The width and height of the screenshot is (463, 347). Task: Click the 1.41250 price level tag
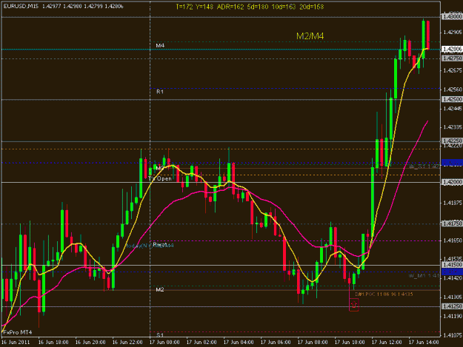click(452, 306)
